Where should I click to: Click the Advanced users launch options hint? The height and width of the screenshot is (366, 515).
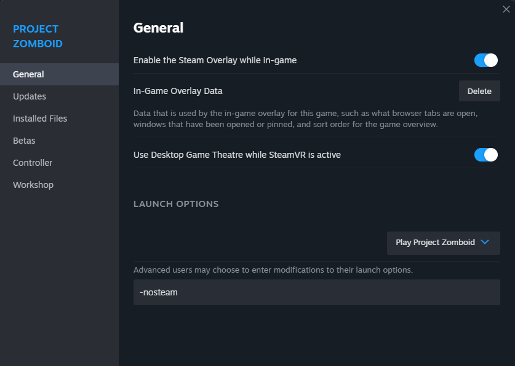(273, 270)
